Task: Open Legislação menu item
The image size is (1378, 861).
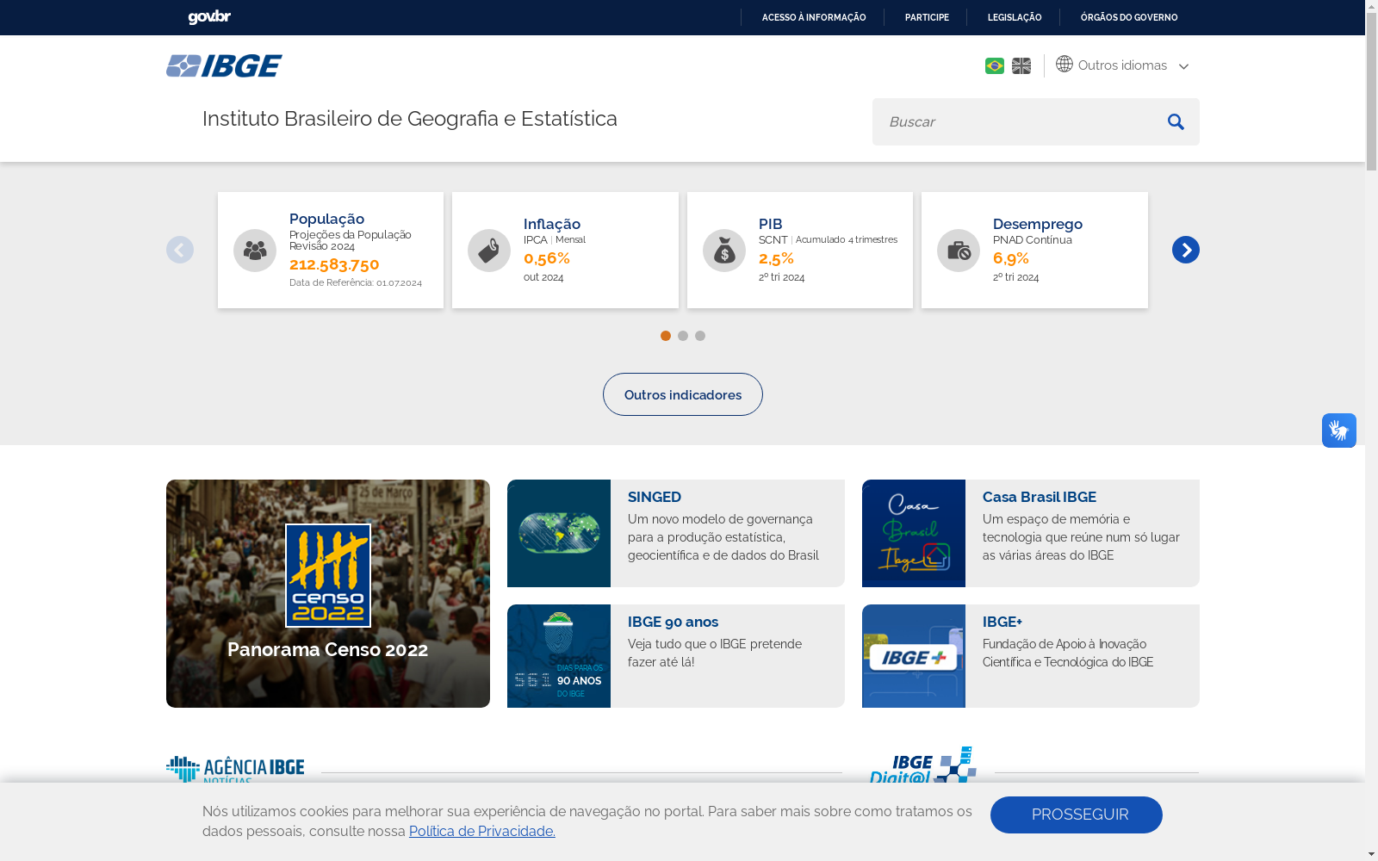Action: pos(1015,17)
